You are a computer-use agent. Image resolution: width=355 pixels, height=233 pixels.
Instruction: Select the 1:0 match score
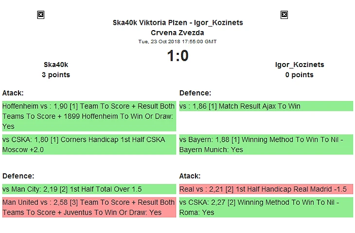(177, 56)
